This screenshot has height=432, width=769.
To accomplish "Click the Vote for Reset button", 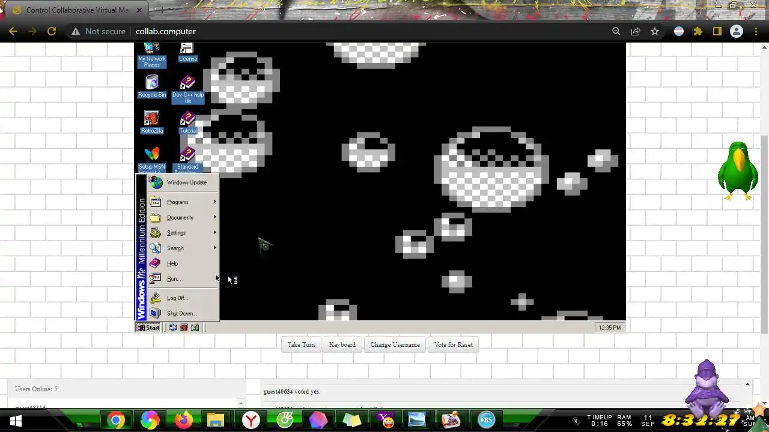I will (453, 344).
